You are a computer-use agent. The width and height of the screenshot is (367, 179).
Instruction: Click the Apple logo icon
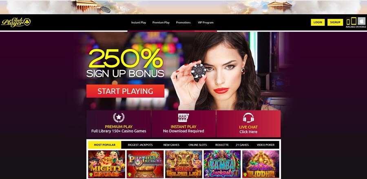(362, 21)
